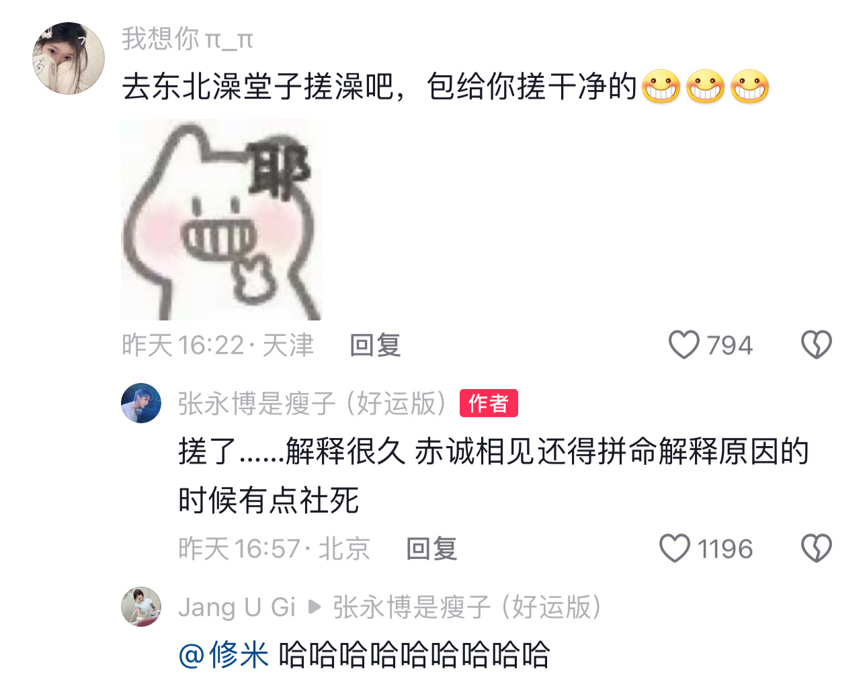Viewport: 867px width, 686px height.
Task: Select the 去东北澡堂子搓澡吧 comment text
Action: [x=446, y=87]
